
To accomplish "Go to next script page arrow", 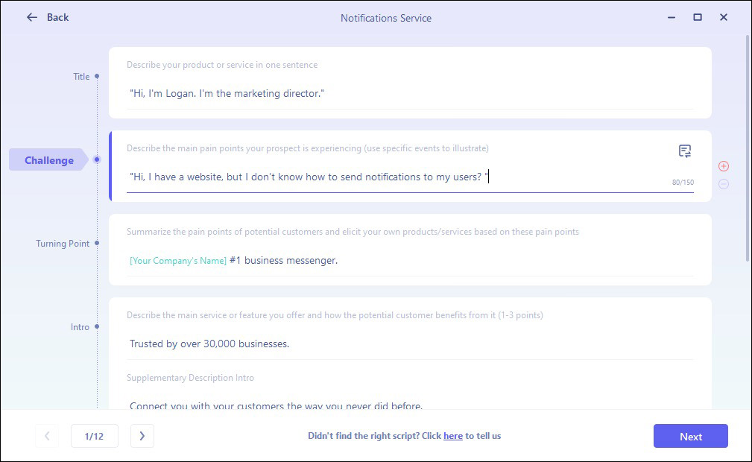I will 142,436.
